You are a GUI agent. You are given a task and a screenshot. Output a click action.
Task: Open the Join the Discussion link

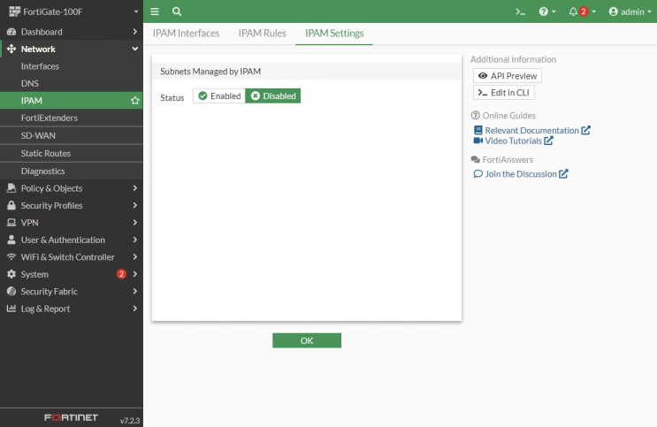click(x=521, y=174)
